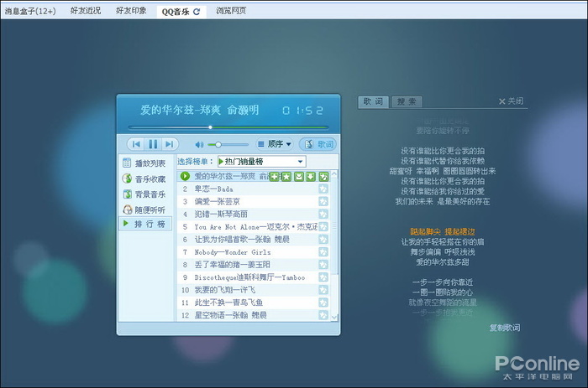Click the download arrow icon on first song
Image resolution: width=588 pixels, height=388 pixels.
[311, 177]
